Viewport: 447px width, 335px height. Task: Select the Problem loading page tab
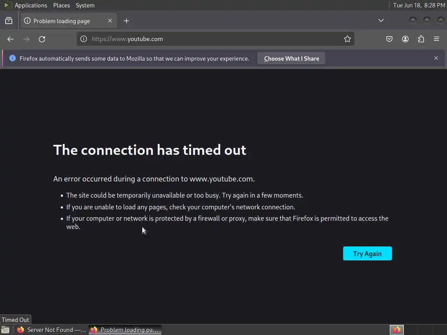click(69, 21)
